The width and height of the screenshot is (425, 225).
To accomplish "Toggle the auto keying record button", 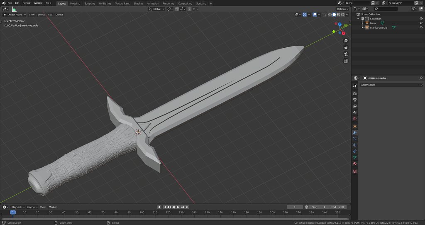I will (159, 207).
